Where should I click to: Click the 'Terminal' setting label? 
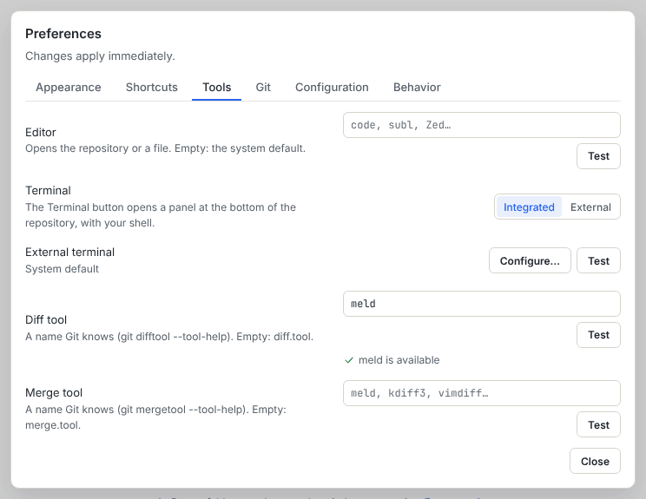tap(49, 191)
